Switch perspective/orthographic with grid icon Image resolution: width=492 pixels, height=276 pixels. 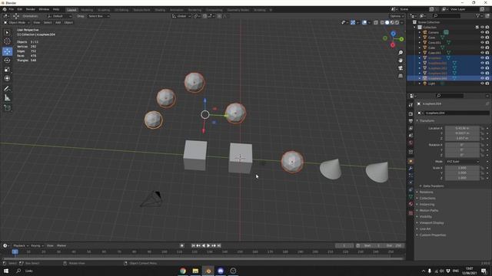point(401,76)
